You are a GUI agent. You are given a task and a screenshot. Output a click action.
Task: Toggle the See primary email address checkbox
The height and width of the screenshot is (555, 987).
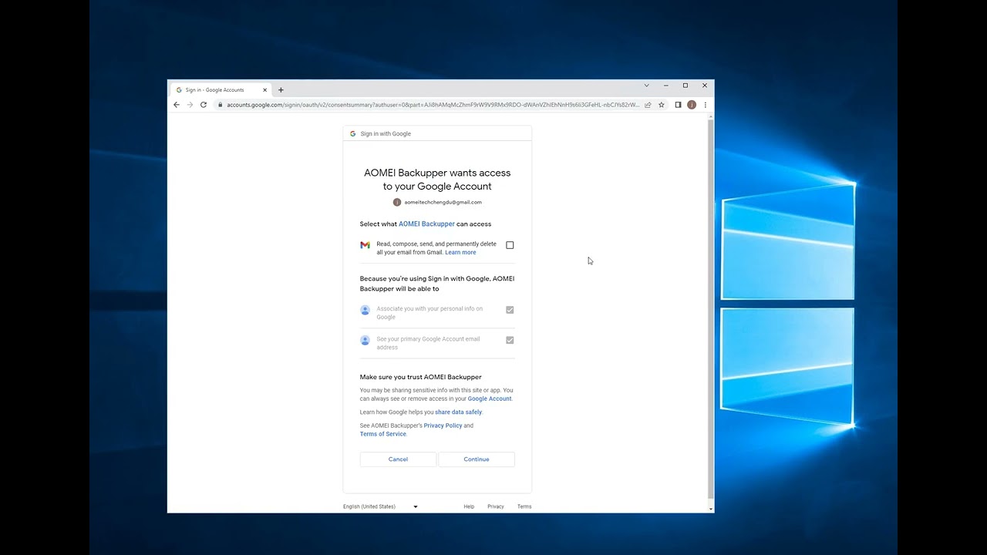[510, 340]
